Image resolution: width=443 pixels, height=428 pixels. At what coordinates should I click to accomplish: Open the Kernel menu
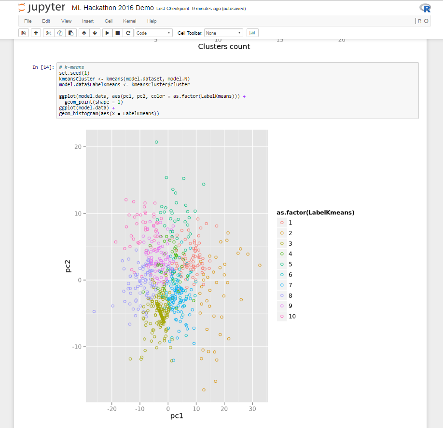point(130,21)
